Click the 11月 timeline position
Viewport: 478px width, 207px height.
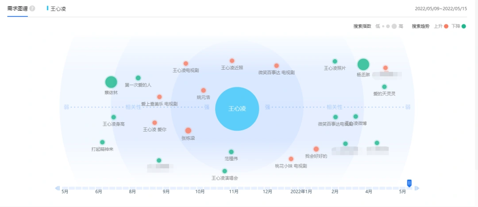[x=234, y=192]
